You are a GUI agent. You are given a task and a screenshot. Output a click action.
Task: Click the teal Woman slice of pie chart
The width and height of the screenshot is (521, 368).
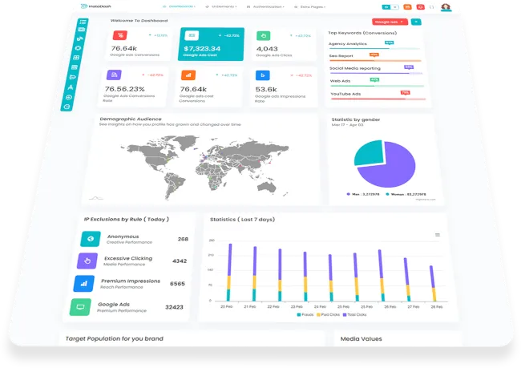pyautogui.click(x=368, y=153)
